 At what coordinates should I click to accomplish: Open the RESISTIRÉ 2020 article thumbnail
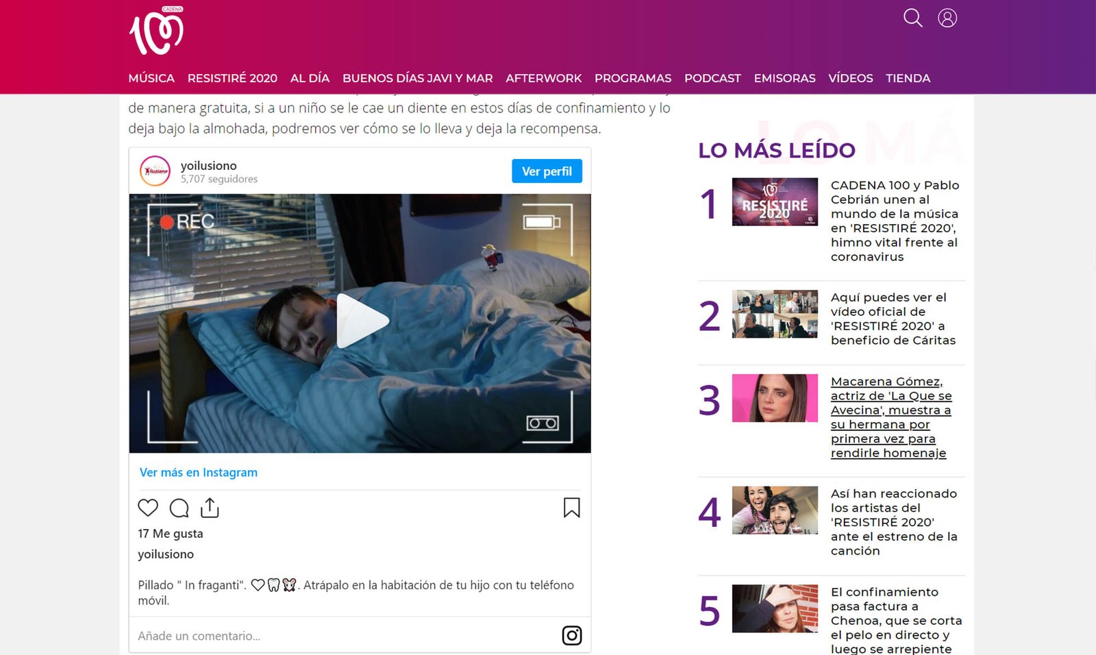tap(775, 202)
